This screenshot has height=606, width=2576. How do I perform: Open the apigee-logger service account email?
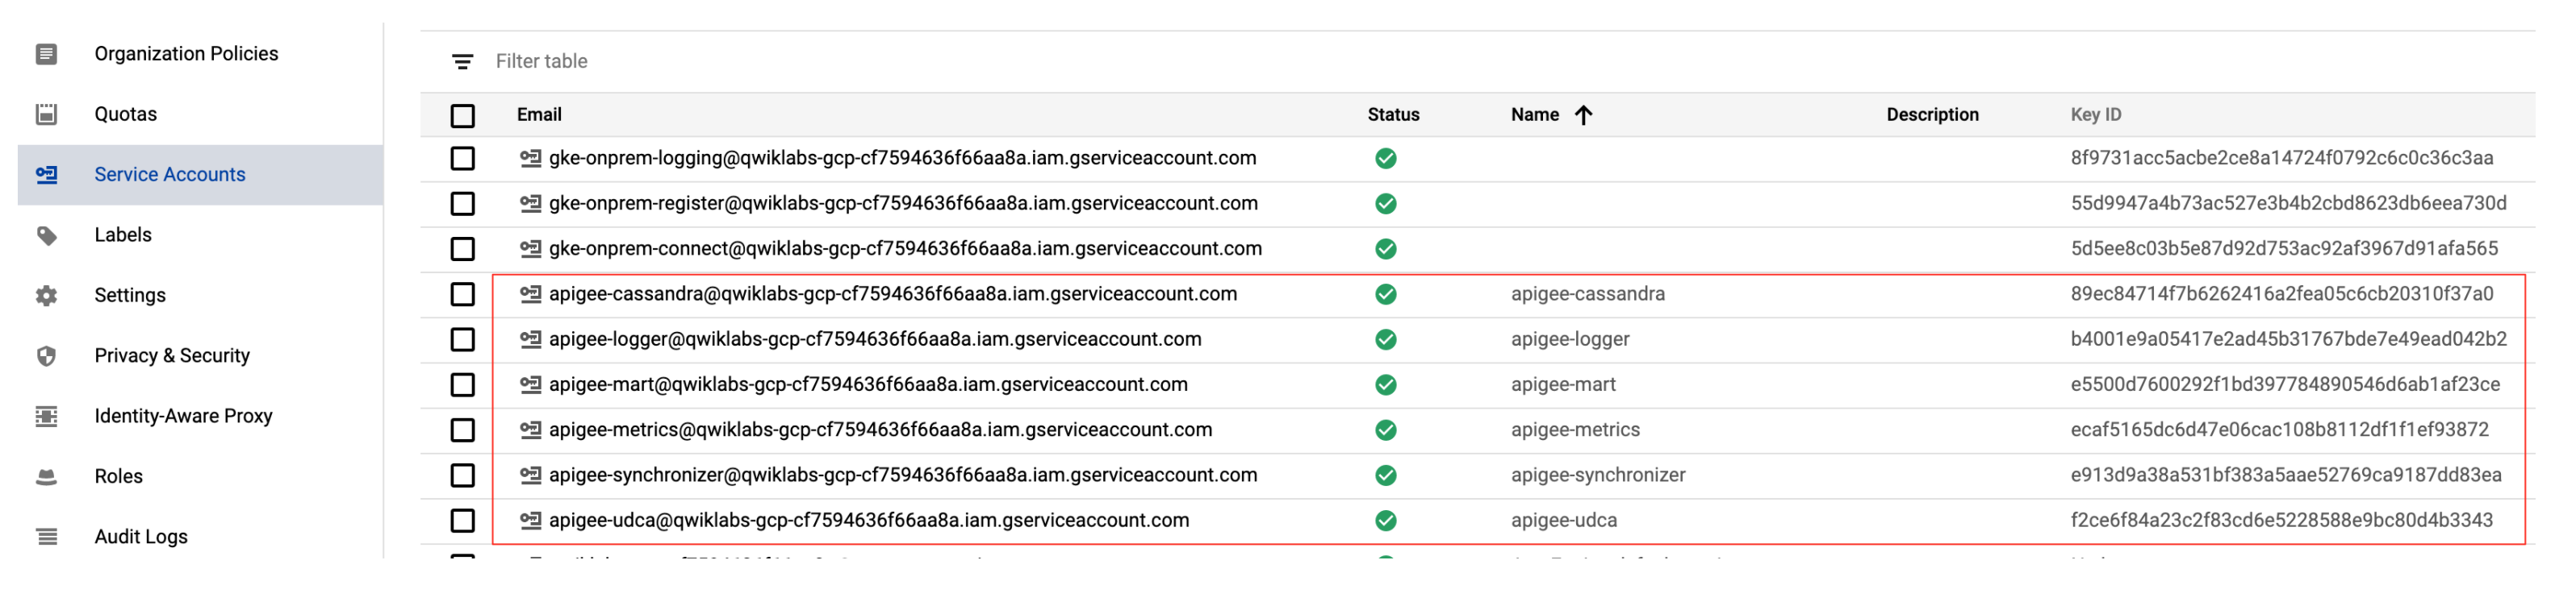tap(875, 339)
